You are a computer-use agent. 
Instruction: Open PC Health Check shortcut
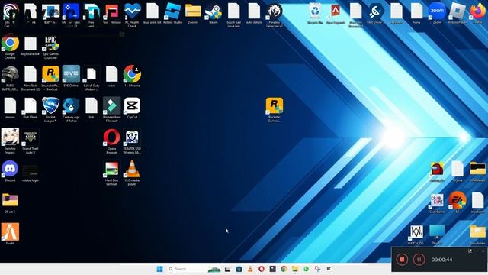[132, 11]
